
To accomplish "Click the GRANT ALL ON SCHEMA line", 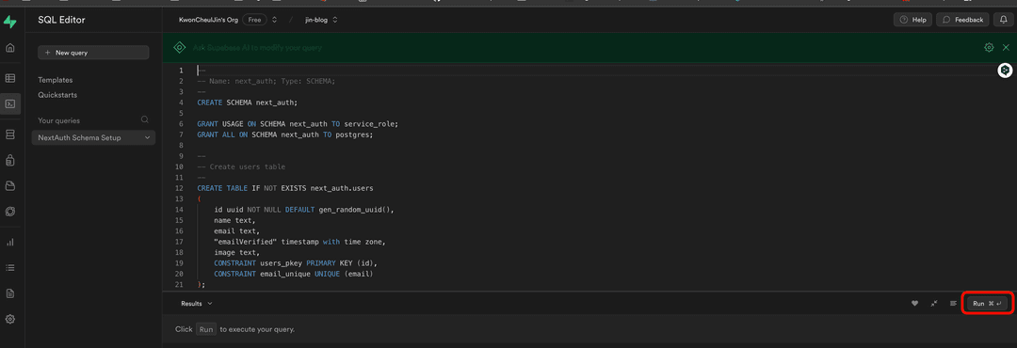I will point(285,134).
